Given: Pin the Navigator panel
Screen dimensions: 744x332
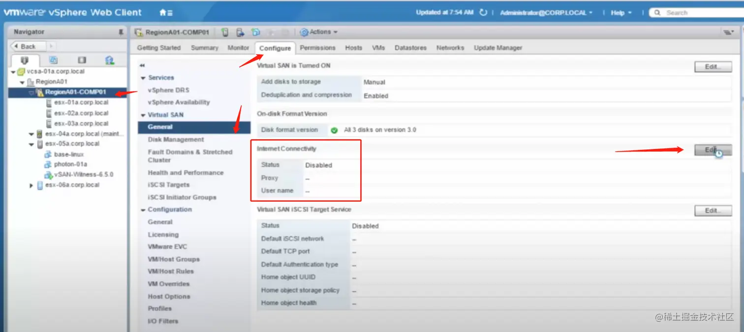Looking at the screenshot, I should click(121, 32).
